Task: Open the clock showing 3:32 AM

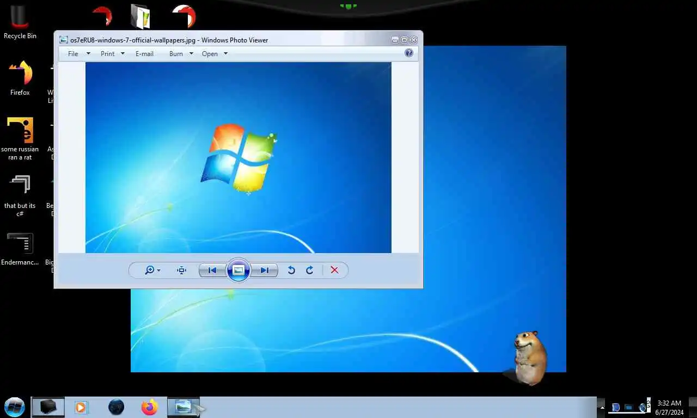Action: pos(669,407)
